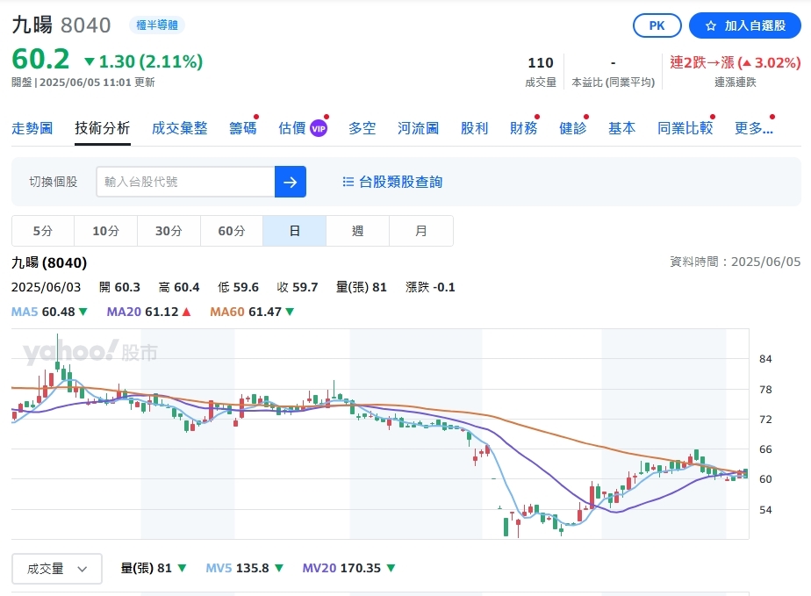Expand the 更多 menu
Screen dimensions: 811x596
coord(750,127)
